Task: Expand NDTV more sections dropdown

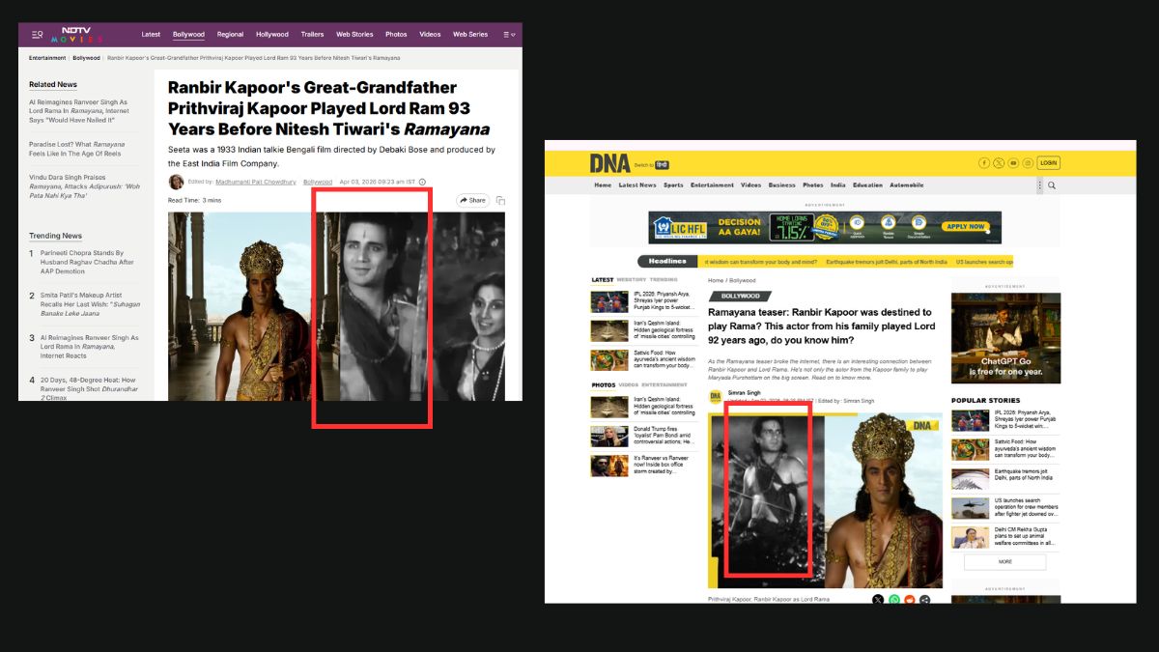Action: pyautogui.click(x=508, y=35)
